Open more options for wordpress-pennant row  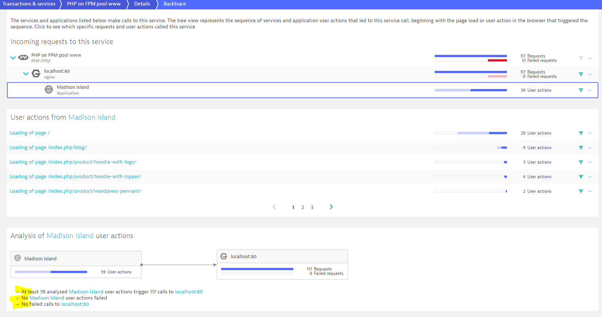(590, 191)
